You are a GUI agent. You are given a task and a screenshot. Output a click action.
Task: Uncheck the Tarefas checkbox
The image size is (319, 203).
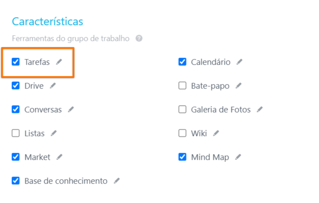(16, 62)
